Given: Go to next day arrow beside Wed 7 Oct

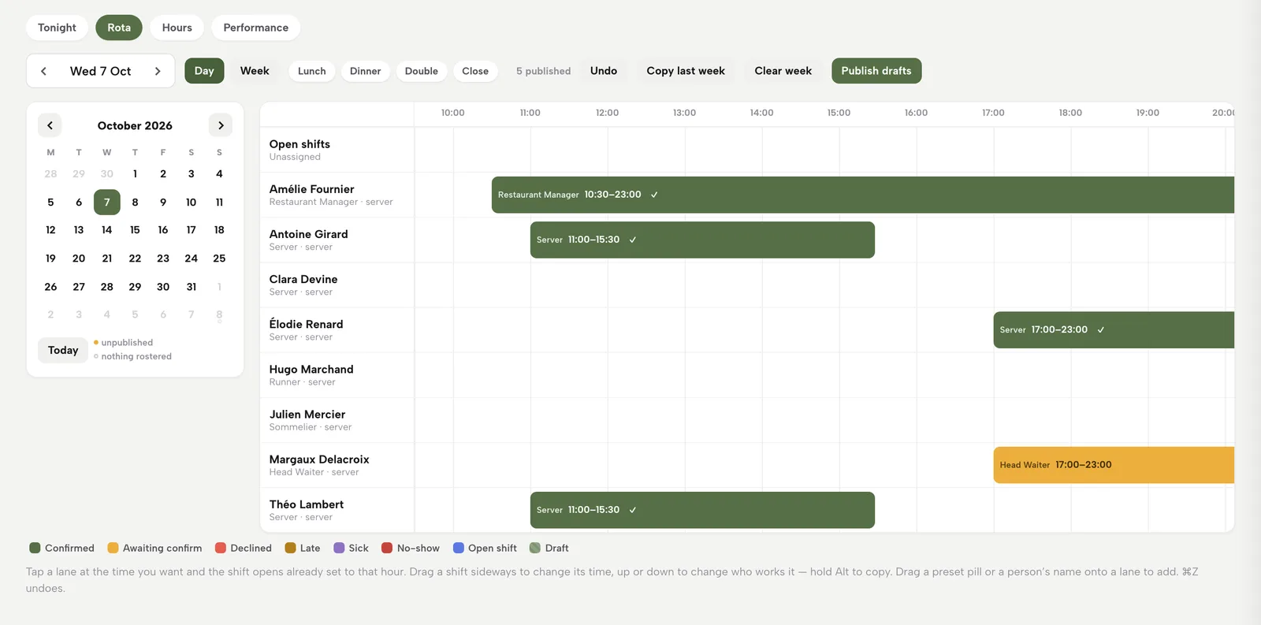Looking at the screenshot, I should tap(158, 71).
